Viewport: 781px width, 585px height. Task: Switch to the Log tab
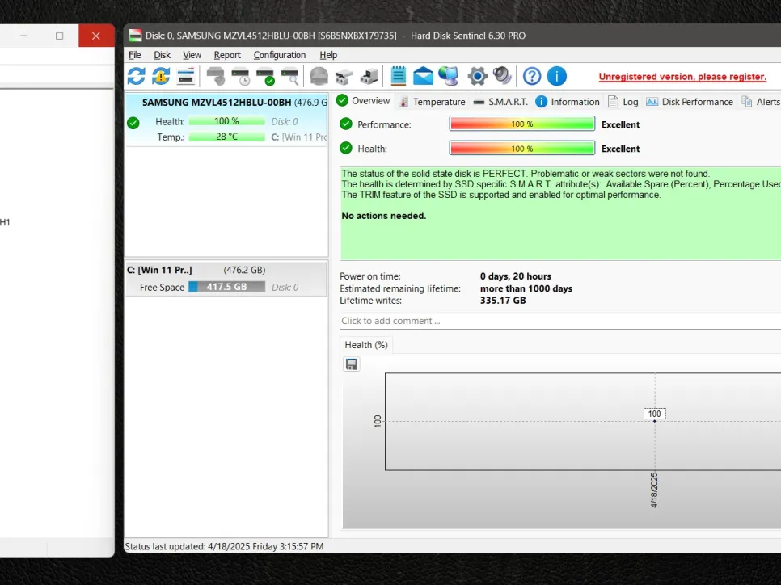(x=623, y=102)
